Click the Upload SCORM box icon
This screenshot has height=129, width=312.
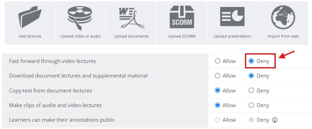[182, 17]
